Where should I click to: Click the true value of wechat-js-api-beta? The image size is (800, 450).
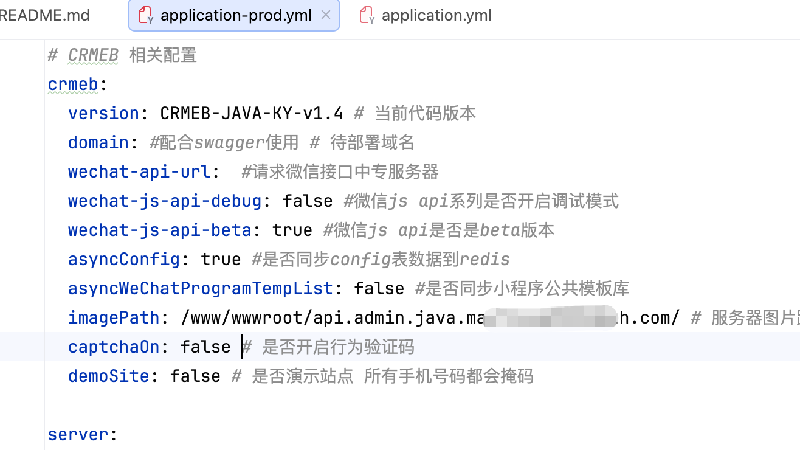coord(292,230)
